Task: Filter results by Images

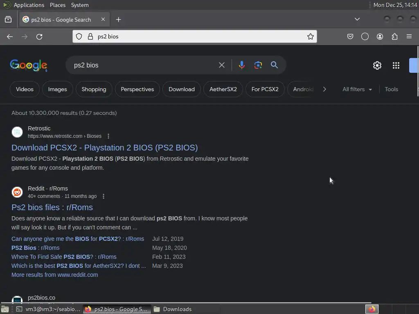Action: pyautogui.click(x=57, y=89)
